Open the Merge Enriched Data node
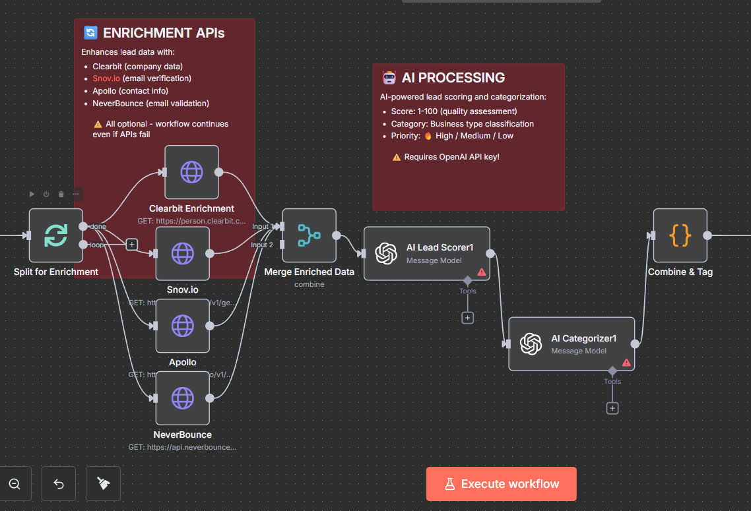 [310, 235]
